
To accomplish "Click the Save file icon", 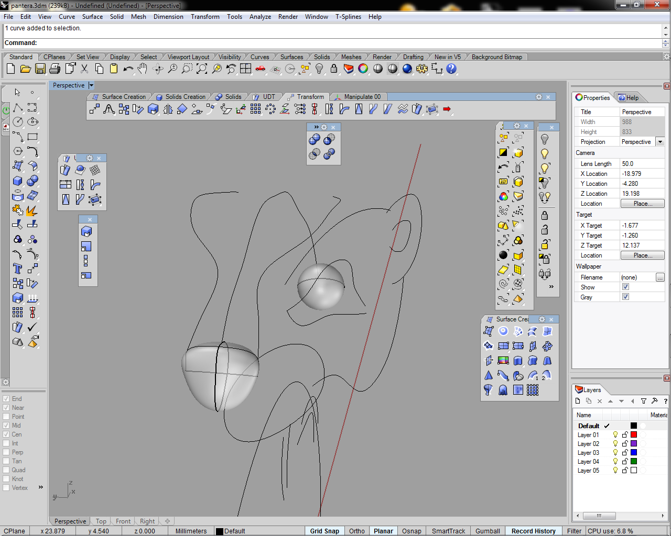I will 40,69.
